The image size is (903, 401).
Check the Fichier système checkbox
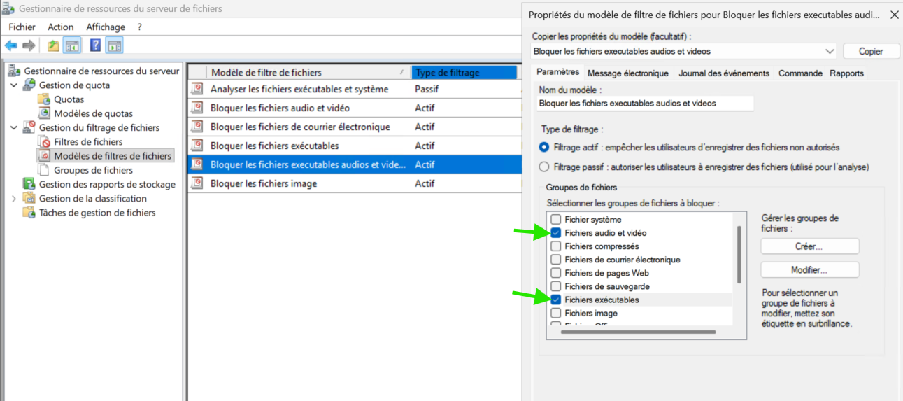coord(556,220)
